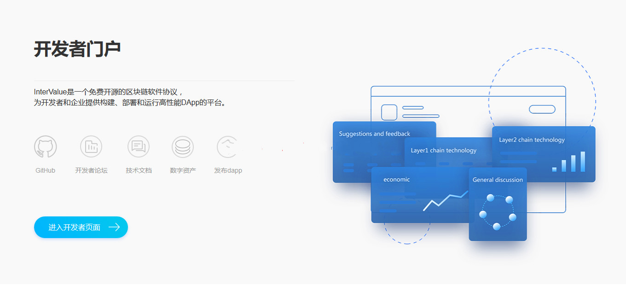Click the line graph in the economic card
This screenshot has height=297, width=626.
point(446,201)
